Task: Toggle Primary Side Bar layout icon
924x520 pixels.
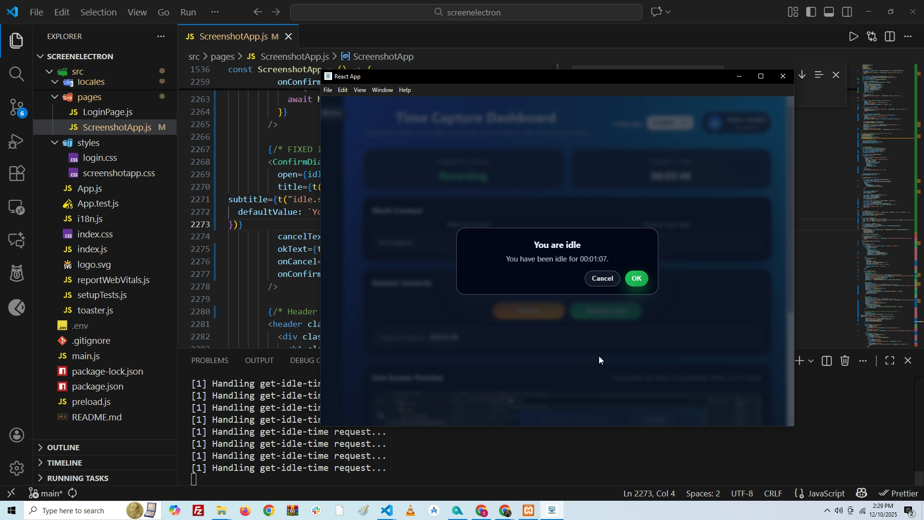Action: click(811, 12)
